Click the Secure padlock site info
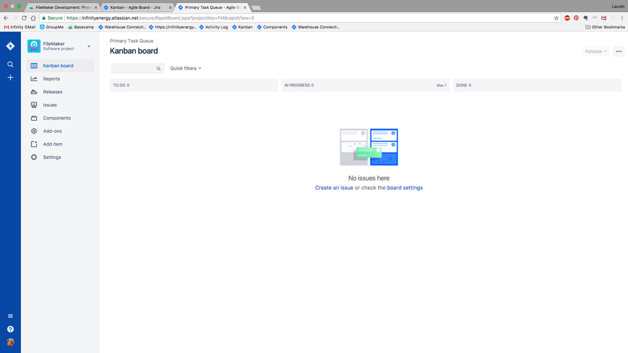Image resolution: width=628 pixels, height=353 pixels. pos(52,18)
